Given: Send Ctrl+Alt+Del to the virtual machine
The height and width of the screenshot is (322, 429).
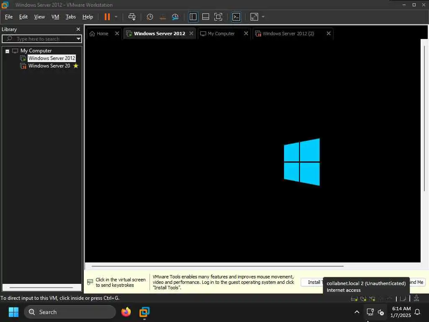Looking at the screenshot, I should 132,17.
